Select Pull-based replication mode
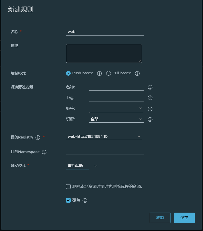Viewport: 203px width, 231px height. [x=109, y=73]
